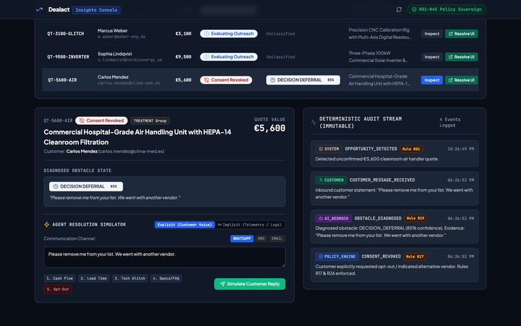Click the €5,600 quote value in detail panel
This screenshot has width=521, height=326.
[x=270, y=128]
